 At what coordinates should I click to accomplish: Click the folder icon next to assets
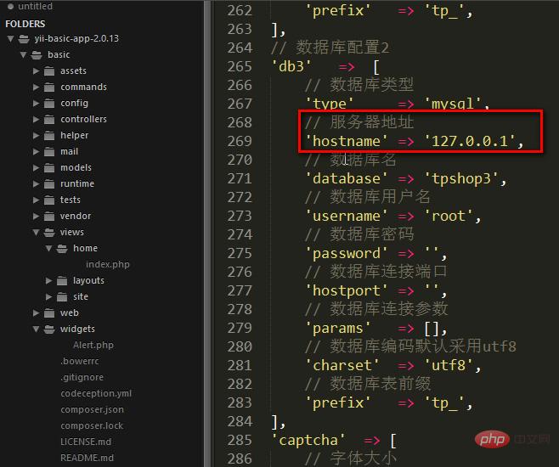tap(51, 71)
